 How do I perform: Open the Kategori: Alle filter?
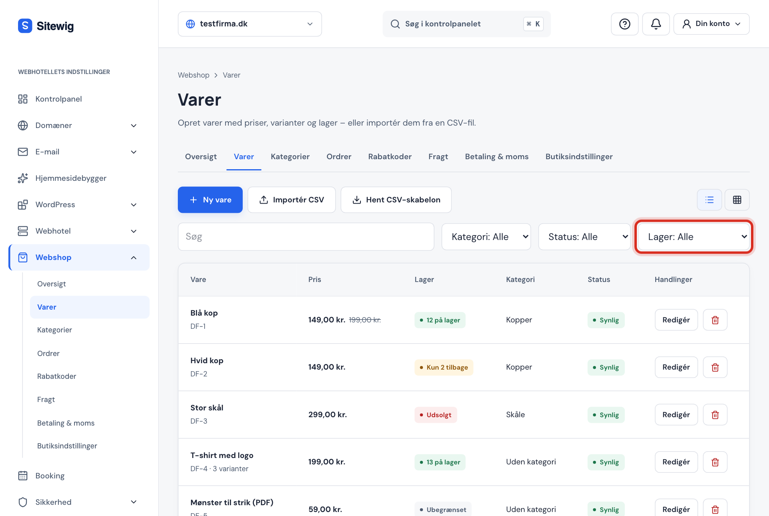pos(486,237)
